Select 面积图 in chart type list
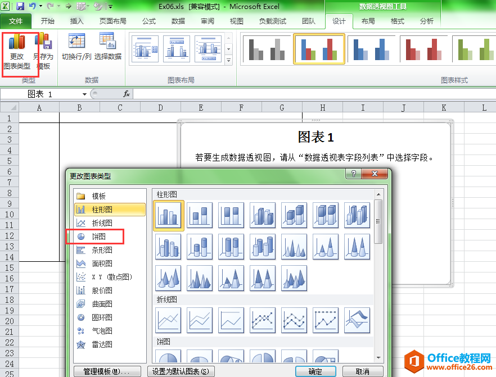 110,264
